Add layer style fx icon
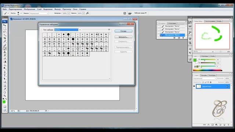Image resolution: width=235 pixels, height=132 pixels. pyautogui.click(x=208, y=125)
